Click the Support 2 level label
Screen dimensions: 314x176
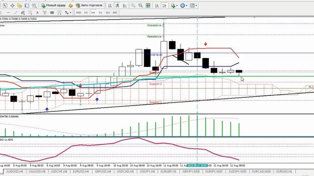coord(156,84)
